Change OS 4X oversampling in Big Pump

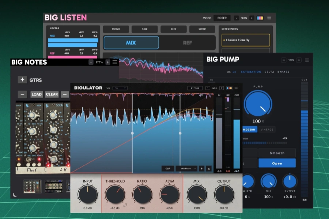coord(231,72)
